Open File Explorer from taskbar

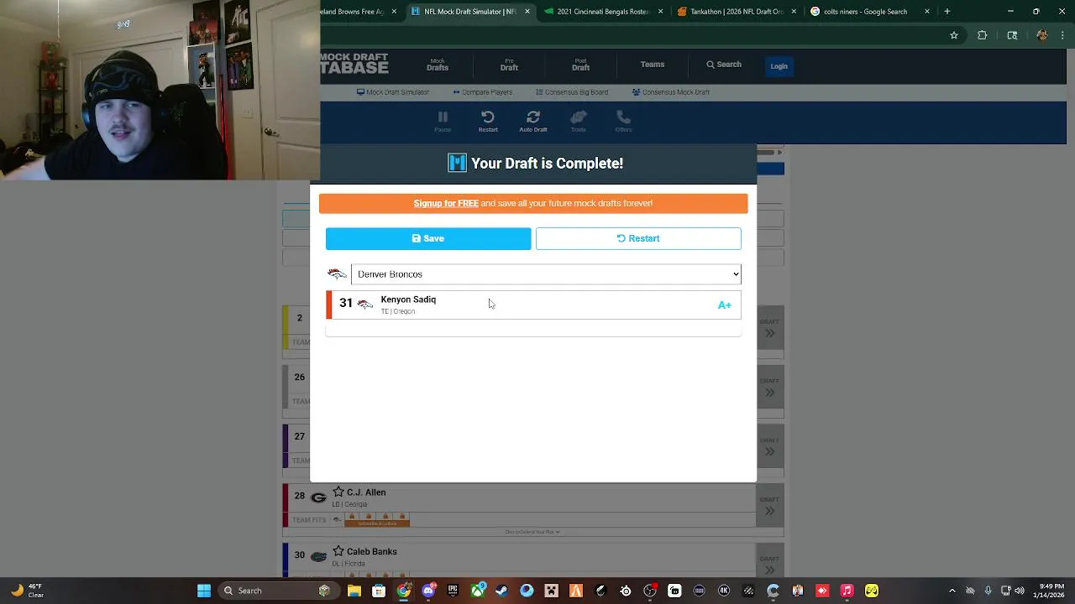354,591
